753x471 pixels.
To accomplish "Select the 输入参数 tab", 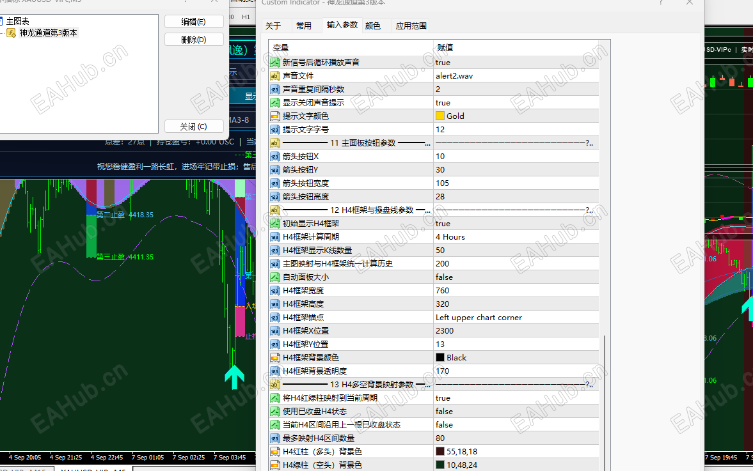I will coord(342,25).
